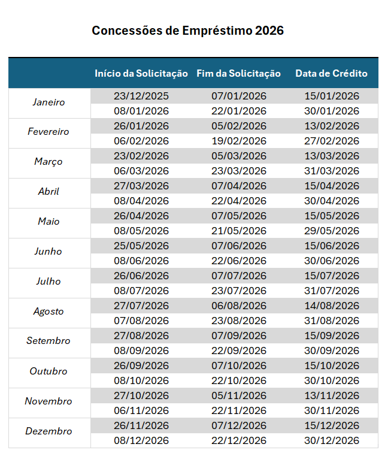Select the 06/08/2026 end date cell
The width and height of the screenshot is (385, 456).
tap(238, 306)
